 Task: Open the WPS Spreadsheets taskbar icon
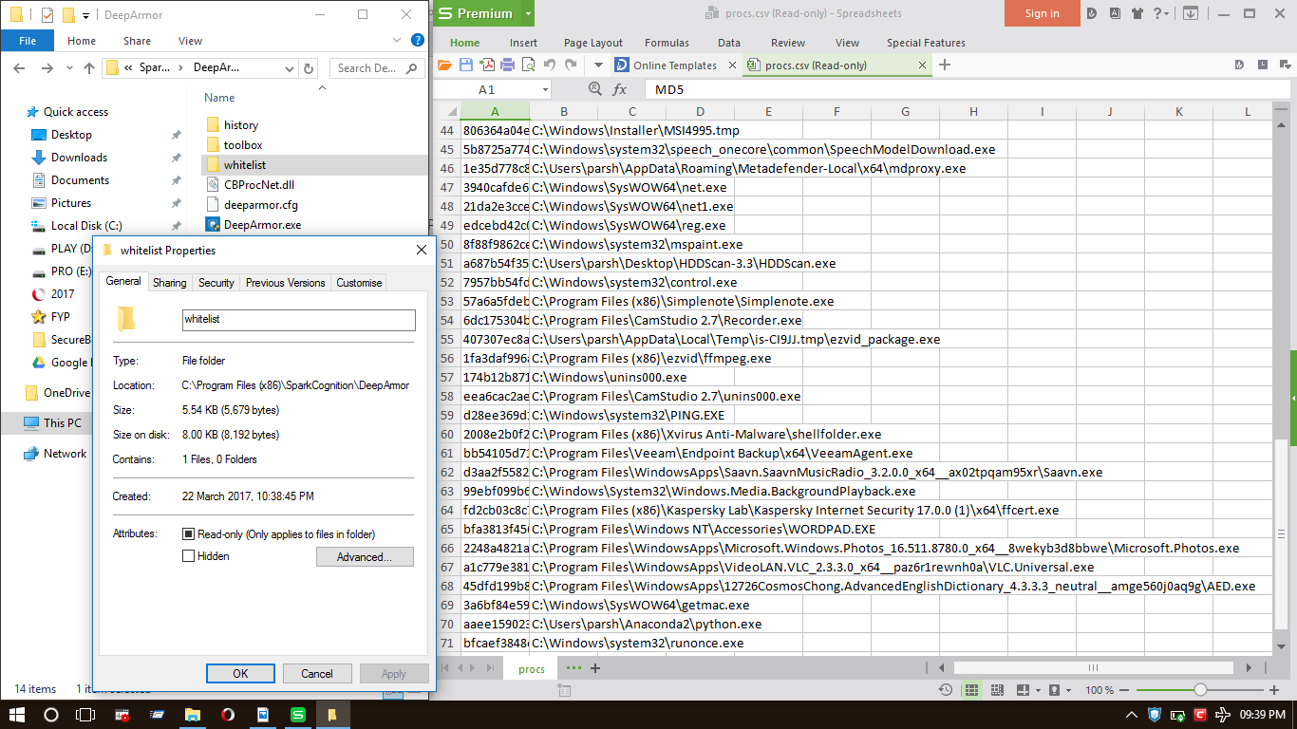click(297, 715)
